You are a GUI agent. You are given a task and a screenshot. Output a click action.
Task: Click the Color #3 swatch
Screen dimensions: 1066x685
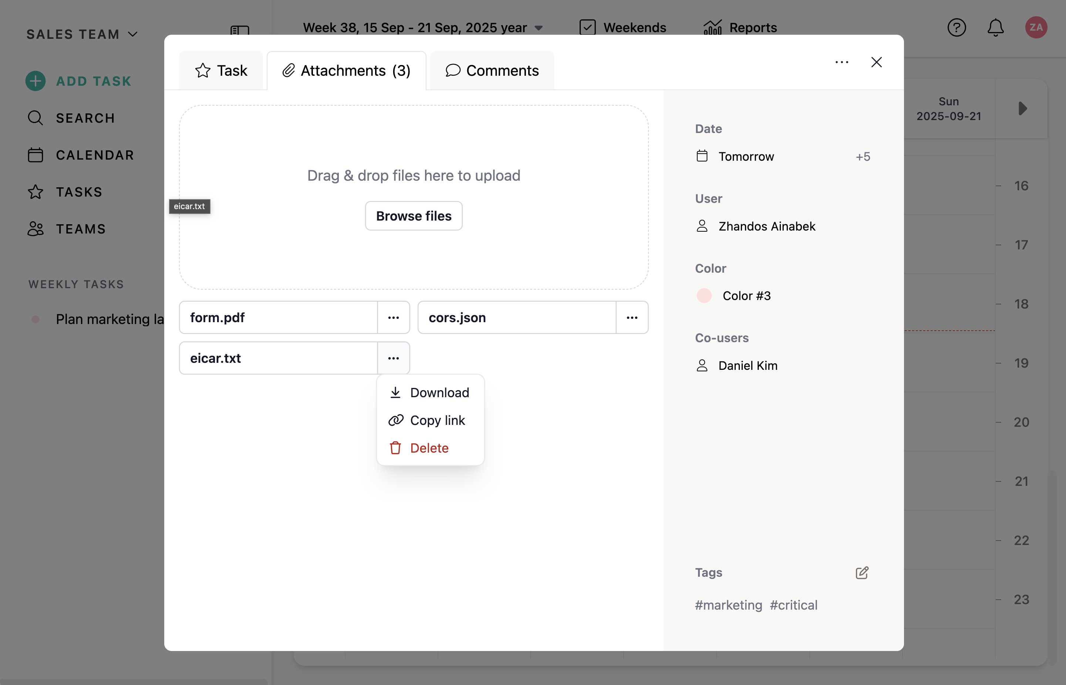click(704, 296)
